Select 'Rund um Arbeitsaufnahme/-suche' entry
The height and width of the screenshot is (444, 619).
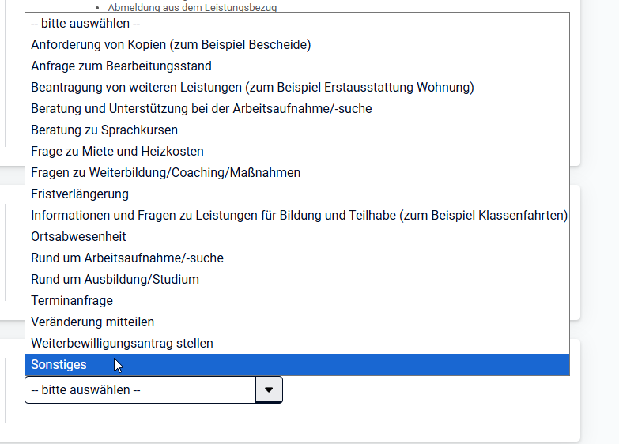(x=127, y=258)
